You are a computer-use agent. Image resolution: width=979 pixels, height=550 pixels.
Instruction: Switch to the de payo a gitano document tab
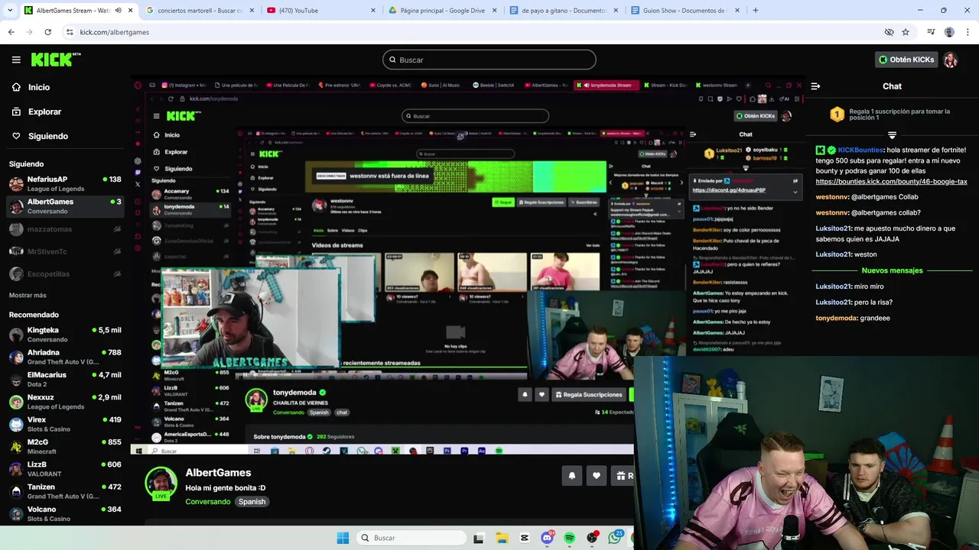[x=564, y=11]
